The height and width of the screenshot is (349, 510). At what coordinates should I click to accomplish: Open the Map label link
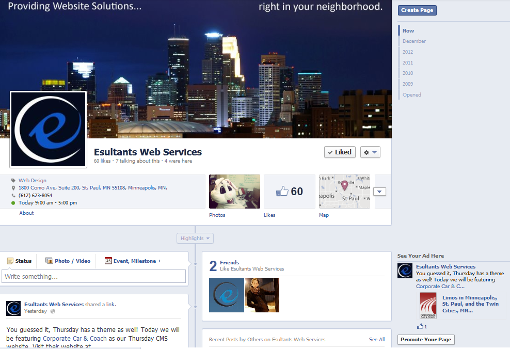pos(324,215)
